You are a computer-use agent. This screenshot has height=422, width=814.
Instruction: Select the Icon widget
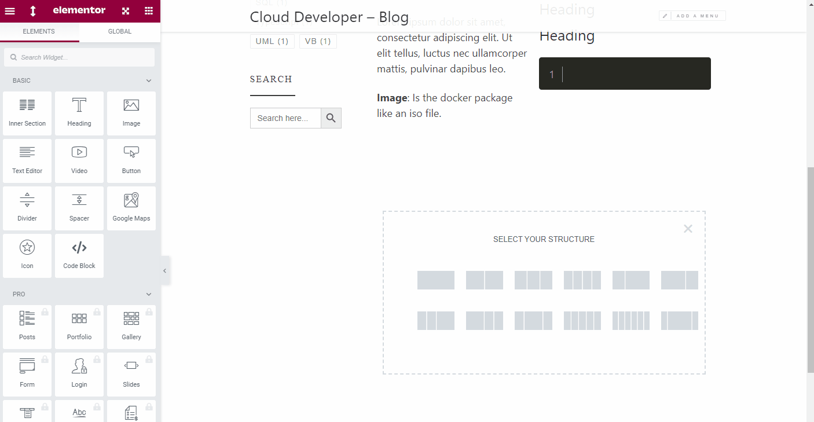pyautogui.click(x=27, y=256)
